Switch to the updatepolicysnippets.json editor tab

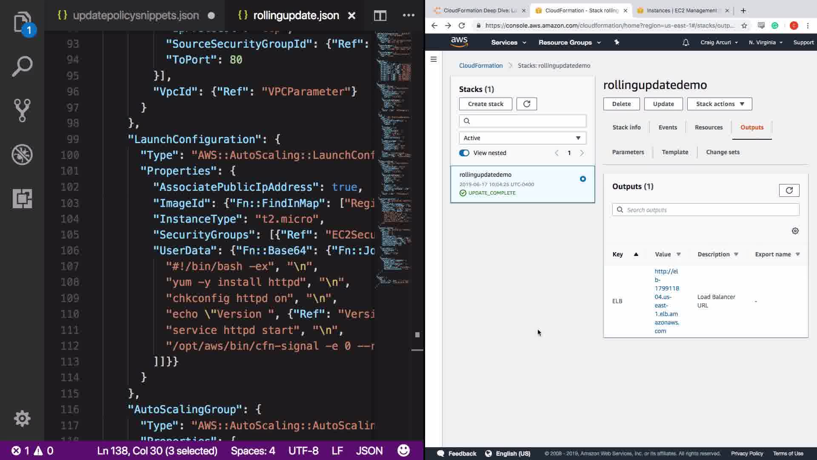(x=135, y=16)
